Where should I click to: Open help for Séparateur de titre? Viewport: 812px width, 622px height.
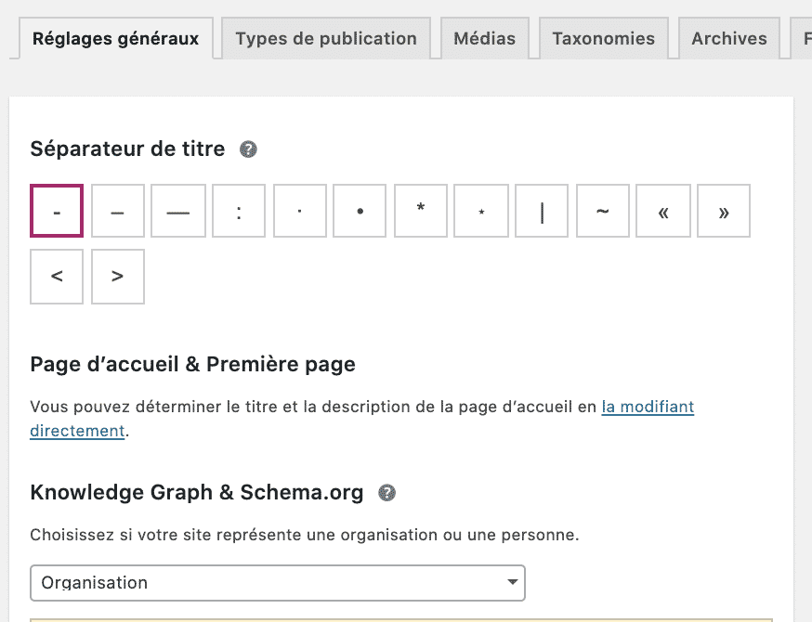pyautogui.click(x=247, y=149)
